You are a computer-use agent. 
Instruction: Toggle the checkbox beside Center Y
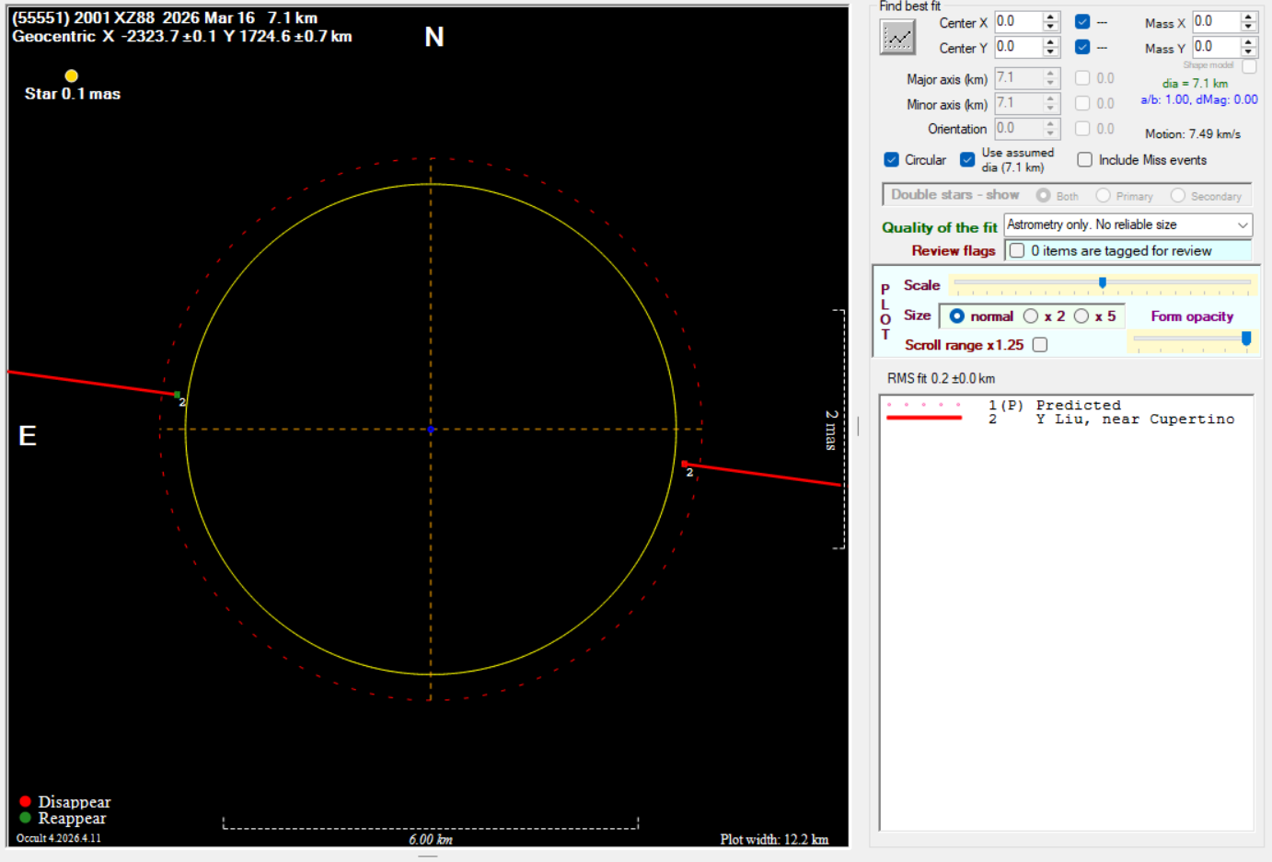[1082, 47]
